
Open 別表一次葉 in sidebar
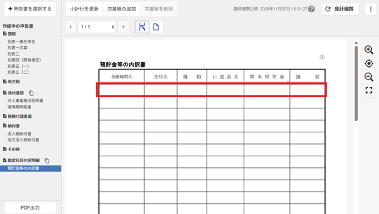[x=17, y=48]
